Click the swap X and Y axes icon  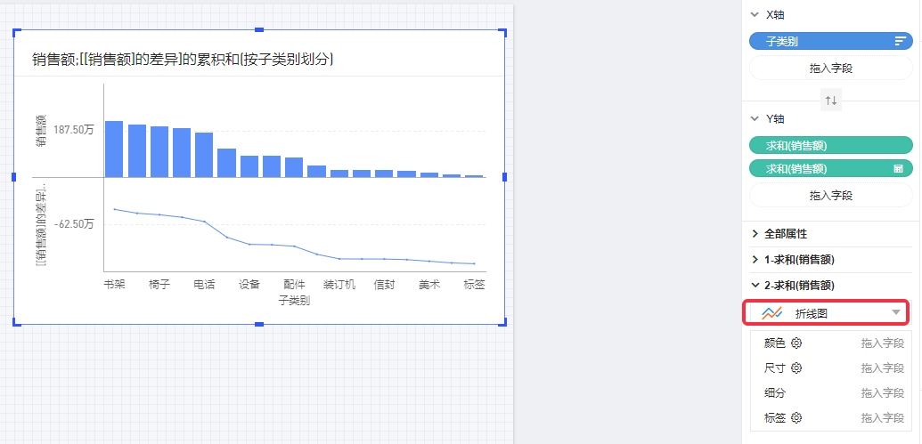point(830,101)
